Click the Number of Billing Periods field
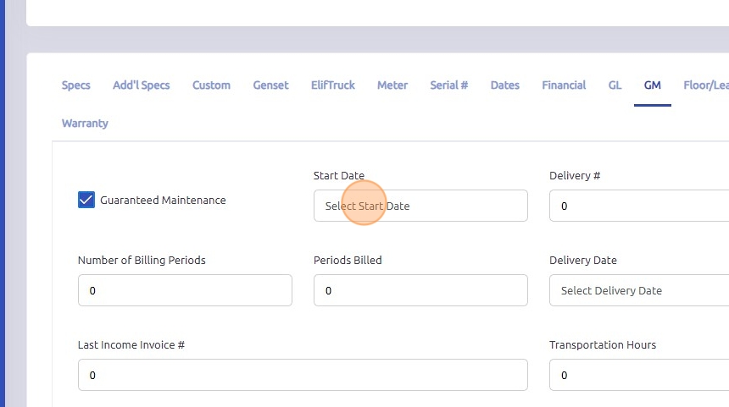Viewport: 729px width, 407px height. 185,290
